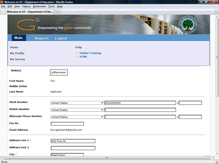This screenshot has width=219, height=164.
Task: Open the Alternate Phone Number country dropdown
Action: tap(77, 117)
